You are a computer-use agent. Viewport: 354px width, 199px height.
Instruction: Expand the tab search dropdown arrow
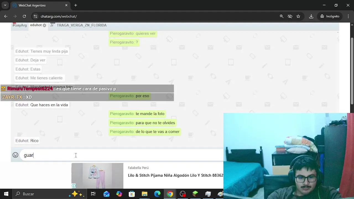click(5, 5)
